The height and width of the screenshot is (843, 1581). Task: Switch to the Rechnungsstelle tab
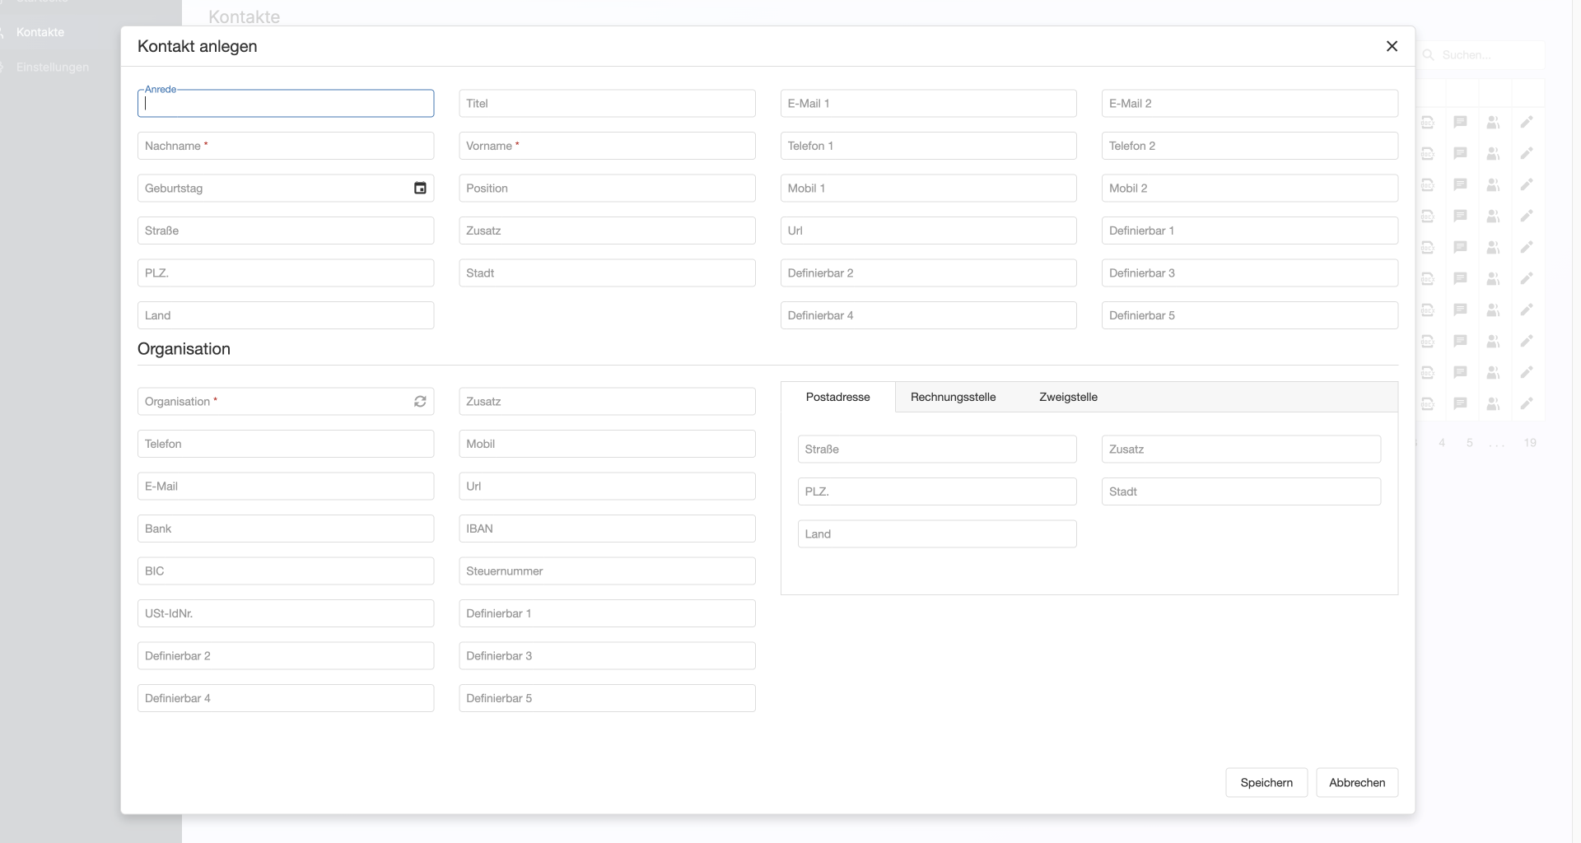coord(953,397)
